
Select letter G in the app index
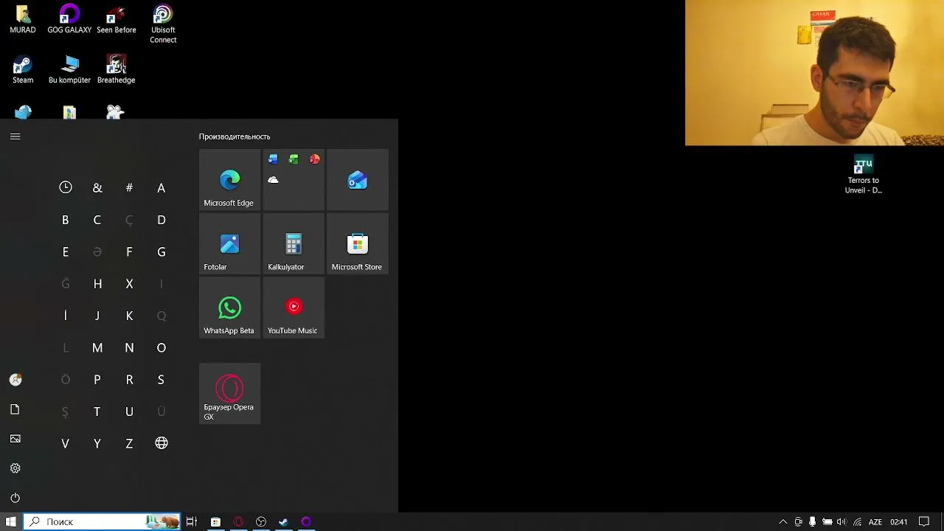(x=162, y=252)
